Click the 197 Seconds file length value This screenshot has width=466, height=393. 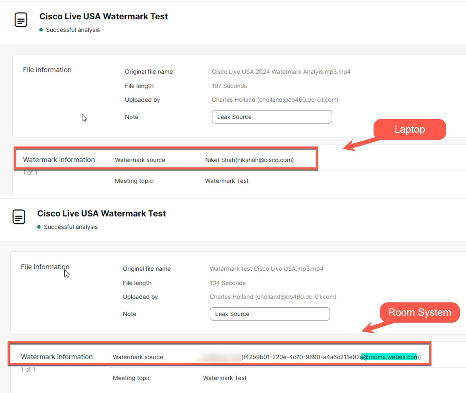pos(229,86)
